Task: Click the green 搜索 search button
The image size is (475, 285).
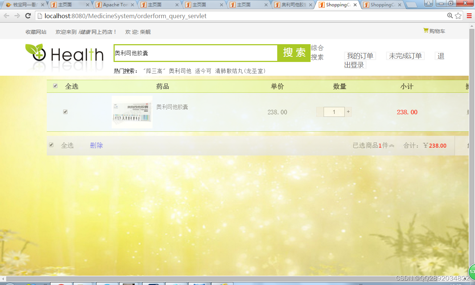Action: [x=294, y=53]
